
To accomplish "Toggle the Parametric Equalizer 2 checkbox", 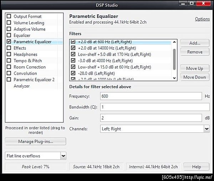I will [9, 80].
